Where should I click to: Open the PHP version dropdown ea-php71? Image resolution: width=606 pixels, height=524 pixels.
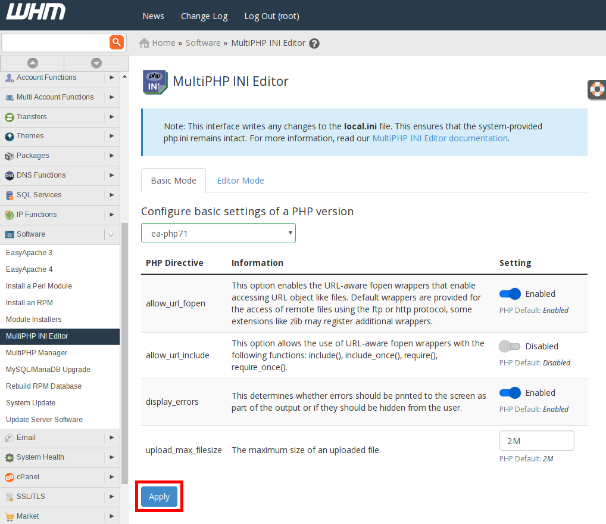pos(218,233)
